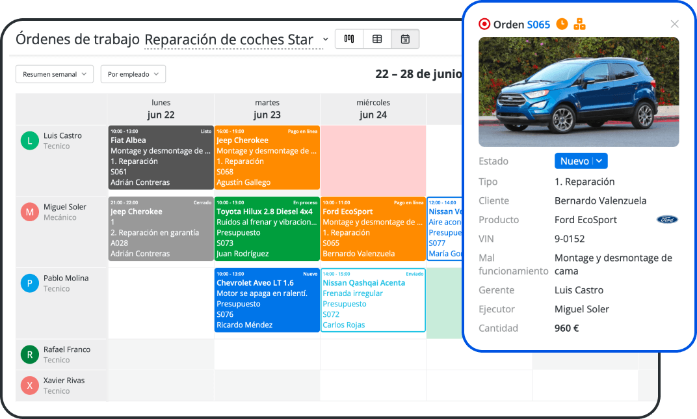Click the Ejecutor value Miguel Soler
This screenshot has height=419, width=697.
[x=582, y=309]
